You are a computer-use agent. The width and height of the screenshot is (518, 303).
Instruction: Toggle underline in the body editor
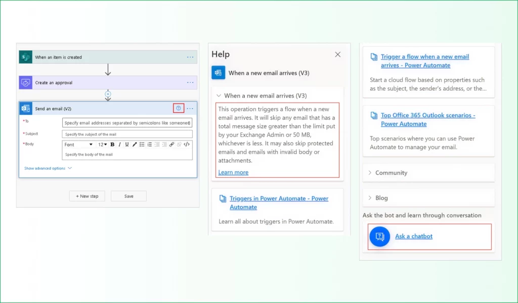point(127,144)
